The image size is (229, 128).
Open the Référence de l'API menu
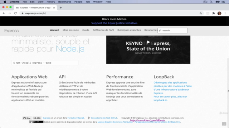pyautogui.click(x=103, y=30)
